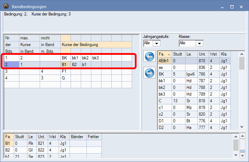Viewport: 249px width, 162px height.
Task: Click the Bandbedingungen title bar app icon
Action: coord(6,7)
